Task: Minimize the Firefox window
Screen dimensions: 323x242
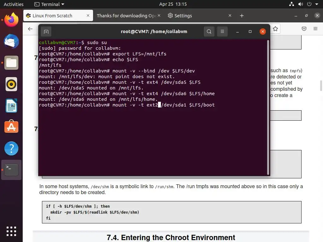Action: point(296,16)
